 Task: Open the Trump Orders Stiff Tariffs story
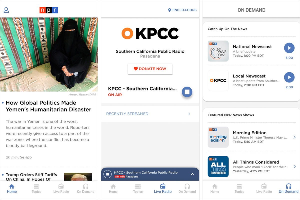point(31,177)
